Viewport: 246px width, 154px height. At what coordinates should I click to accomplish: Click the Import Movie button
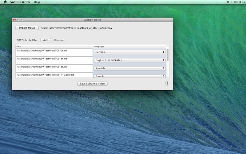(x=27, y=28)
